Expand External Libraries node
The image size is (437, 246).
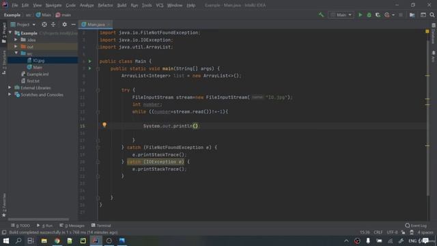[x=10, y=87]
